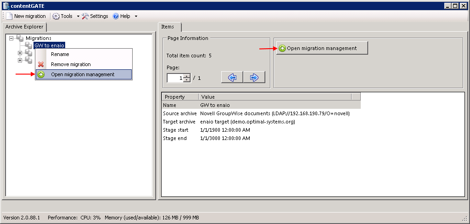
Task: Open the Tools toolbar menu
Action: pyautogui.click(x=62, y=16)
